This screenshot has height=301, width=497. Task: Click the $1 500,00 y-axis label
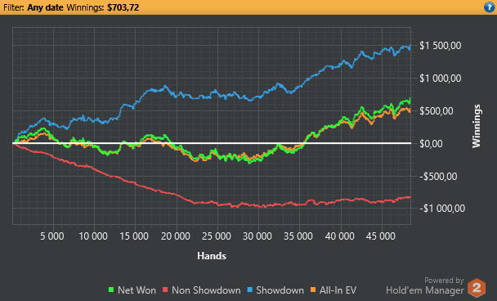(x=441, y=46)
